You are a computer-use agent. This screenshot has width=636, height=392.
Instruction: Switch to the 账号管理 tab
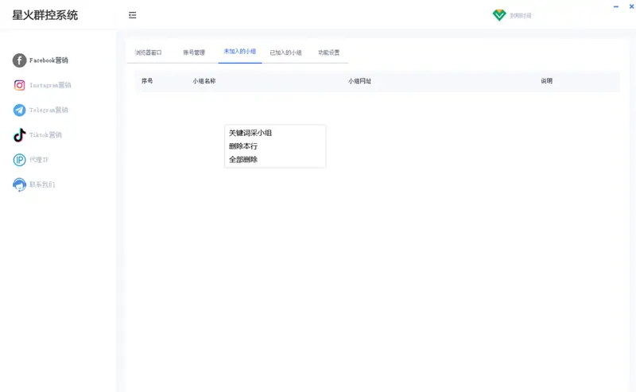194,52
